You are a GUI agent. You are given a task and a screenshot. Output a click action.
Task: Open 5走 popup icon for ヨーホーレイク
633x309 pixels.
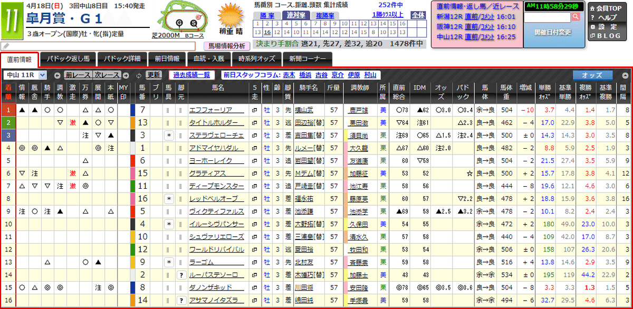click(255, 161)
